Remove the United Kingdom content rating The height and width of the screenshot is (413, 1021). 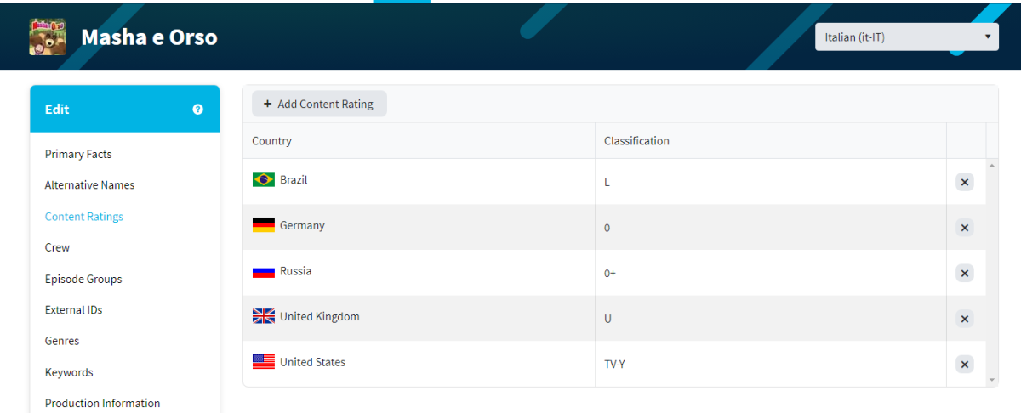point(965,319)
